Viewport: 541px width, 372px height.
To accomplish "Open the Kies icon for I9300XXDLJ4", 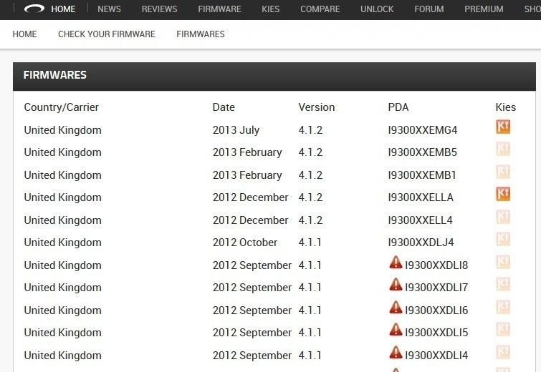I will coord(503,239).
